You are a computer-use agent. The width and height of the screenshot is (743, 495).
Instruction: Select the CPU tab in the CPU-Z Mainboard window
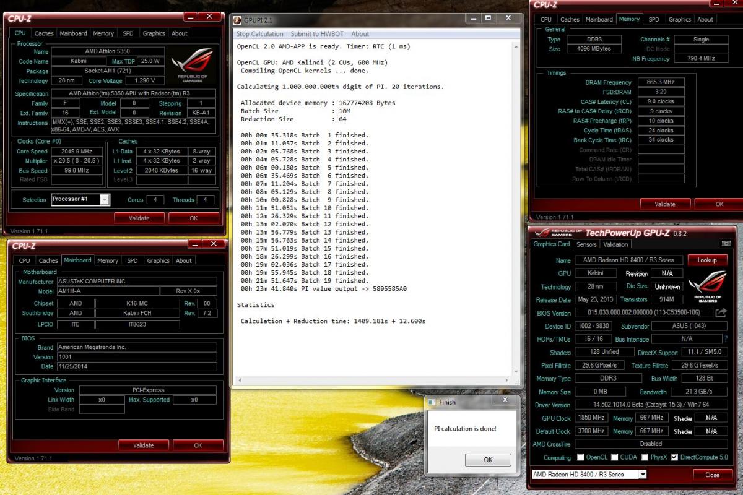[x=24, y=261]
